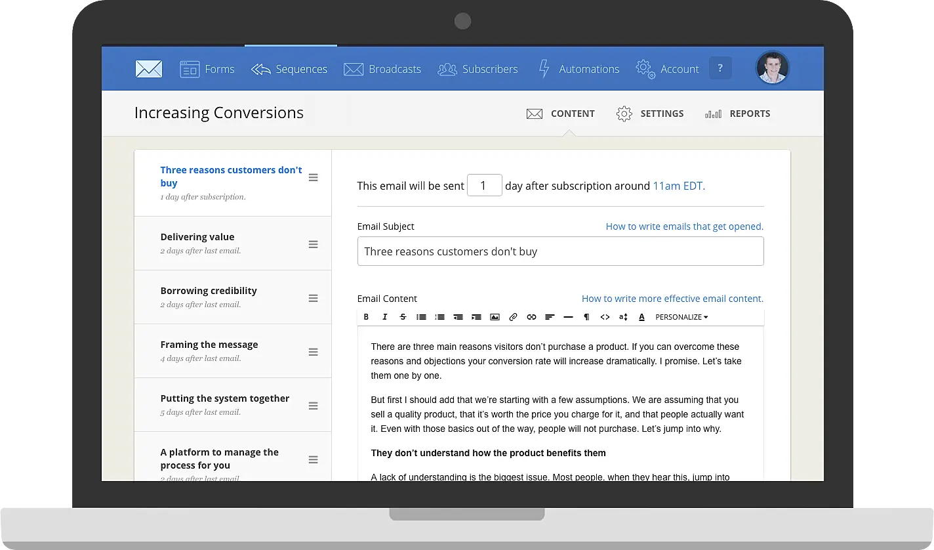Apply bold formatting in the email editor
The width and height of the screenshot is (934, 550).
point(366,317)
